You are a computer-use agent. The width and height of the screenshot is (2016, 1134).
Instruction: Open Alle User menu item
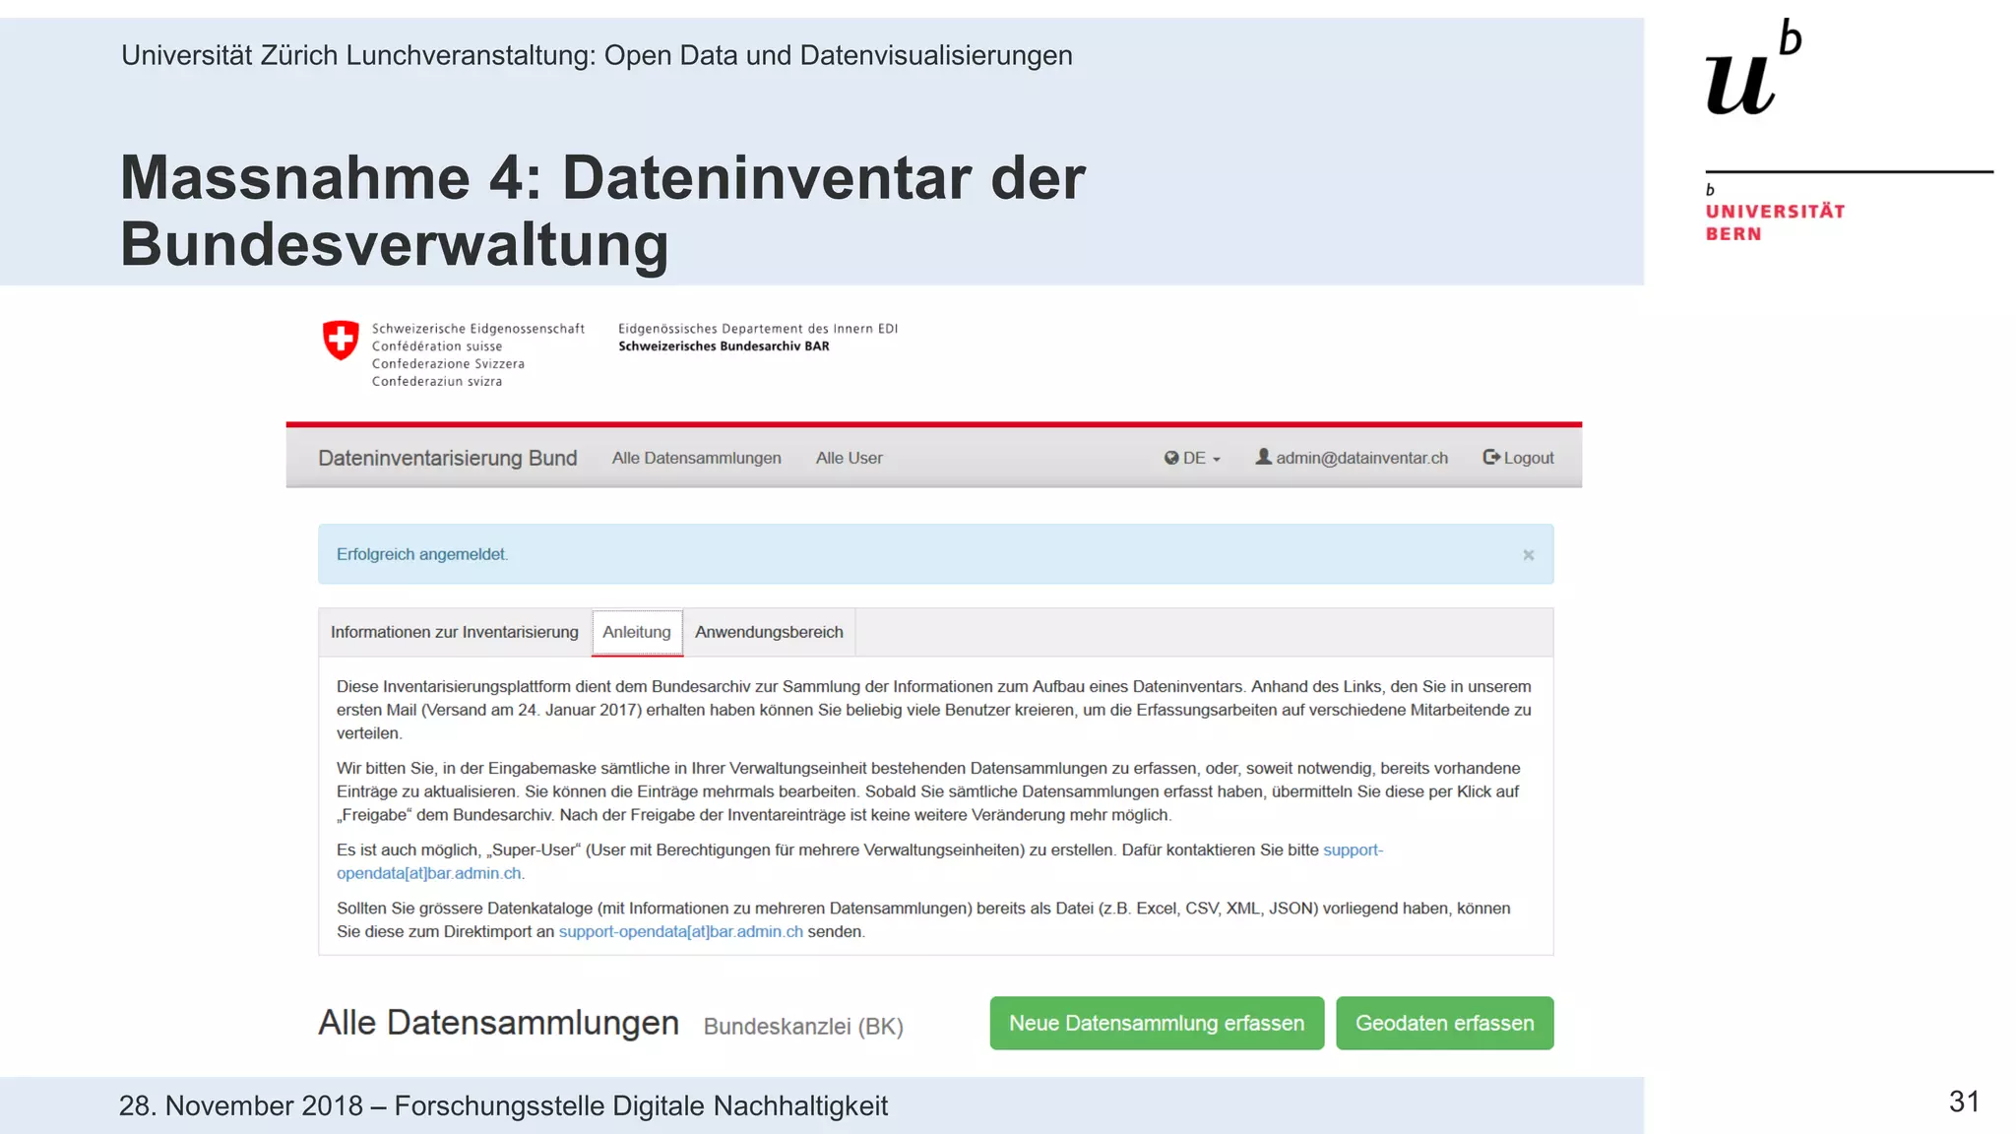pos(849,458)
